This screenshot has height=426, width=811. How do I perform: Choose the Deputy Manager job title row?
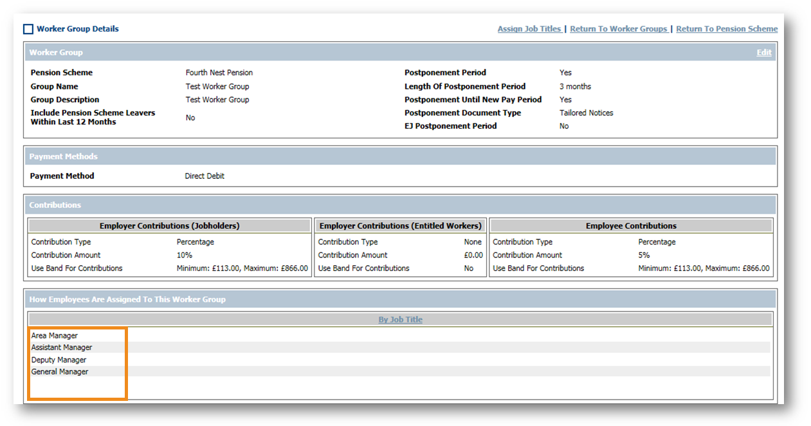point(59,360)
